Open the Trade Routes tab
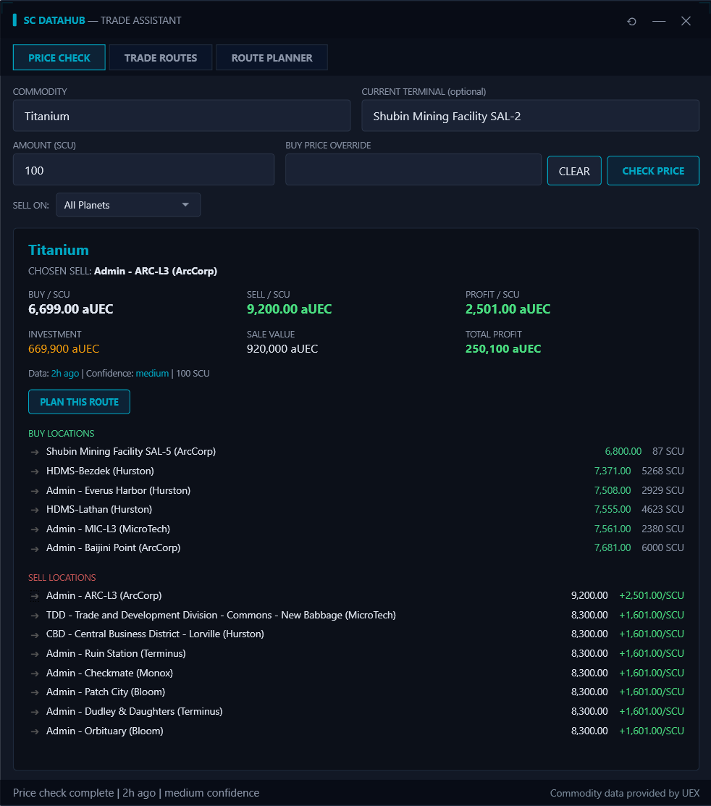The image size is (711, 806). click(x=161, y=58)
